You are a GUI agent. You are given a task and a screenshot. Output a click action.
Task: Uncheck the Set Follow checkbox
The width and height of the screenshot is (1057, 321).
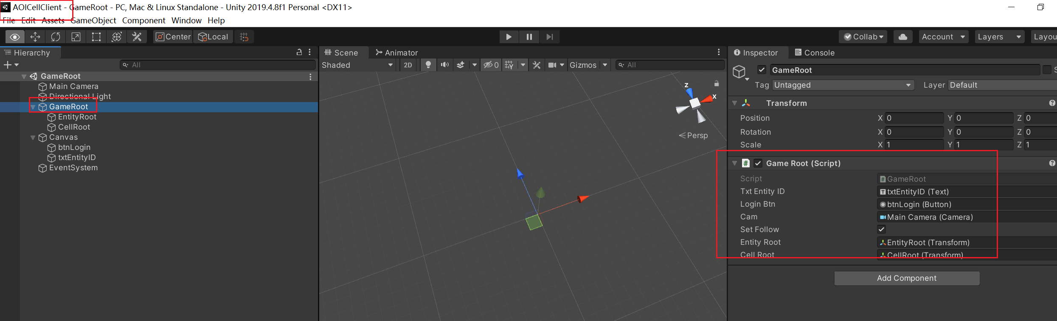pyautogui.click(x=882, y=230)
